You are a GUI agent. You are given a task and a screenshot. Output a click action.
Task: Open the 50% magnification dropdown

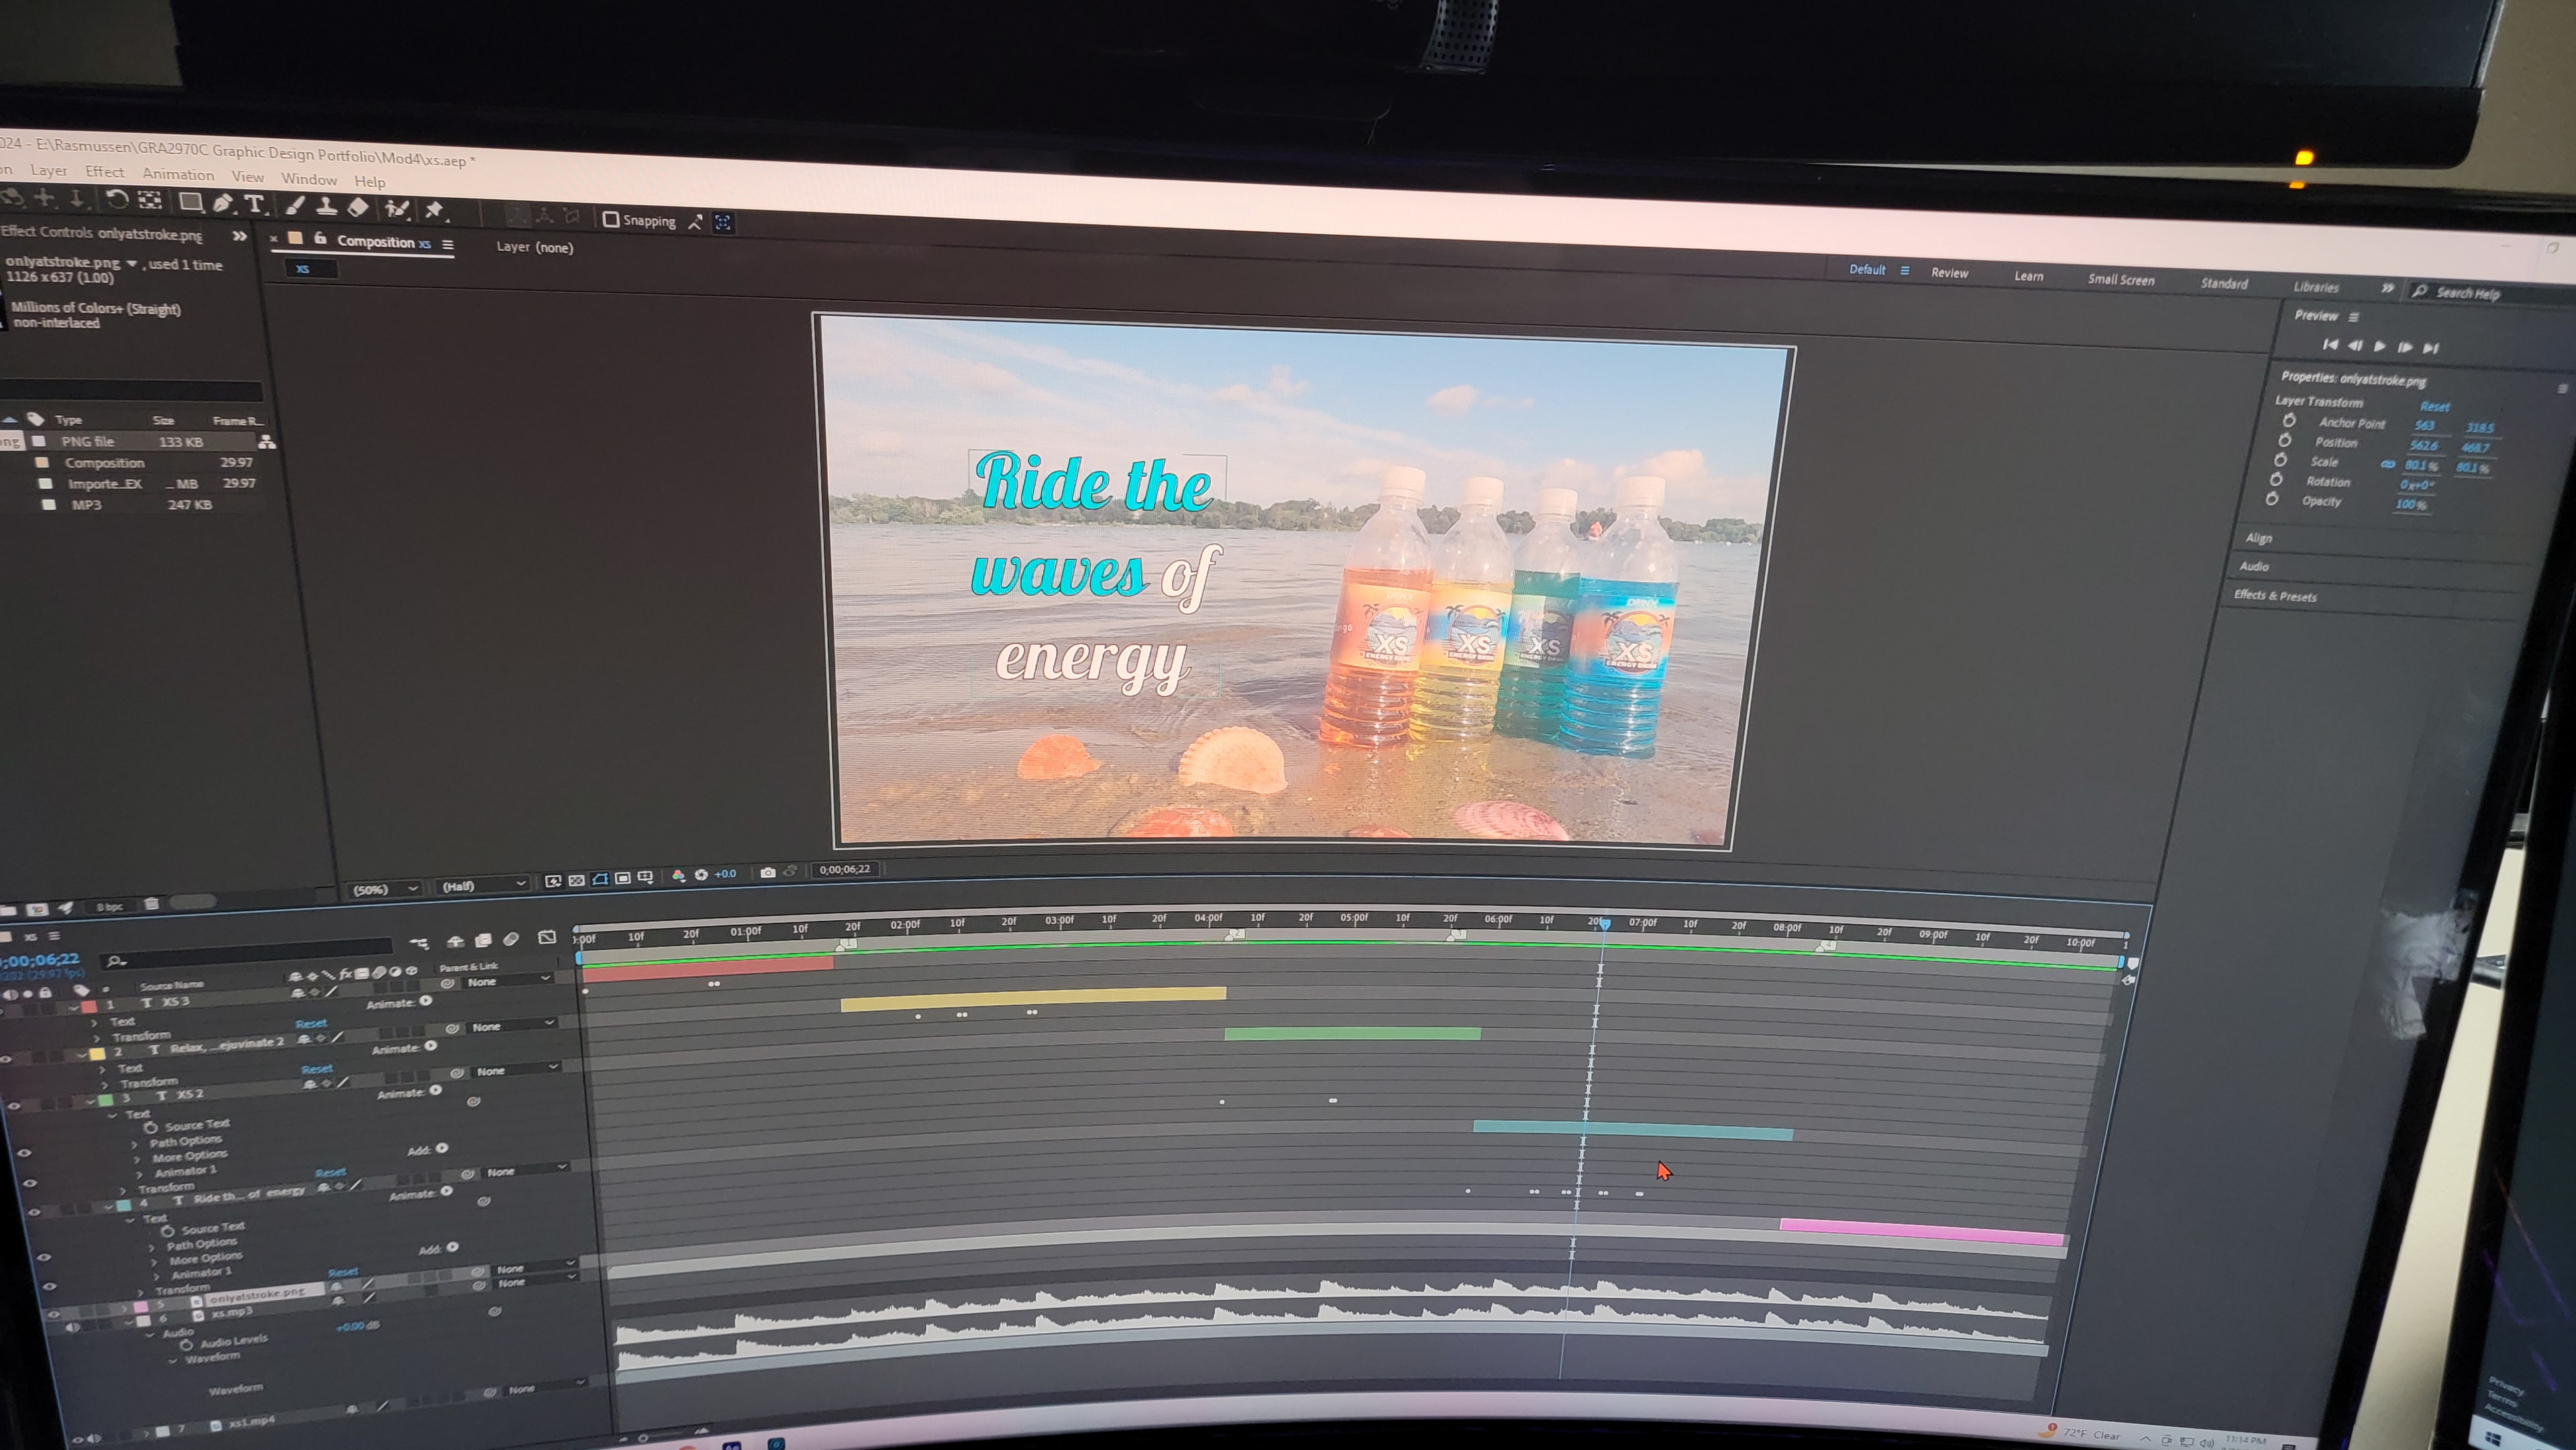(385, 889)
